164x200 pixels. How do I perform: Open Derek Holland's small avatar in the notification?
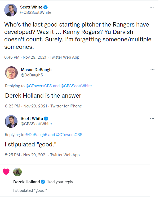(x=17, y=172)
